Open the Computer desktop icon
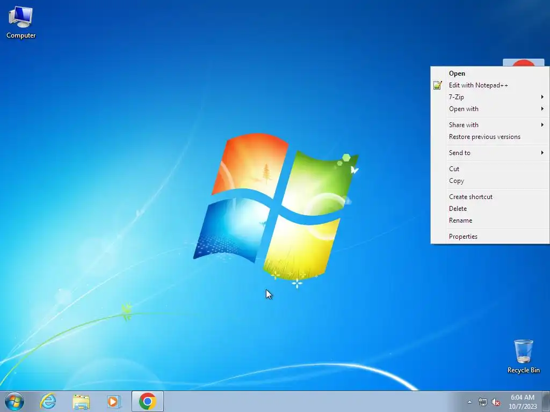550x412 pixels. [x=21, y=23]
